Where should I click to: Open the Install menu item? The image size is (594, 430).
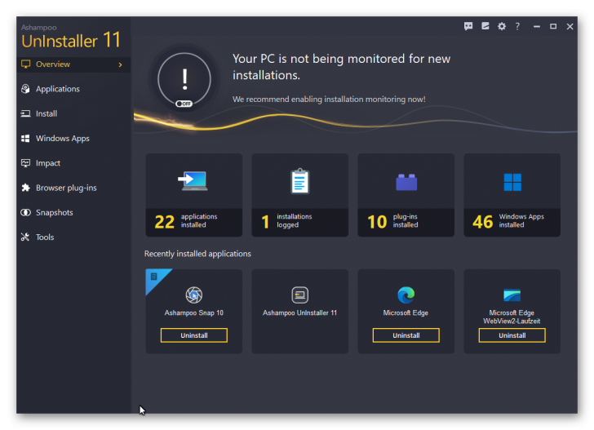(x=73, y=113)
